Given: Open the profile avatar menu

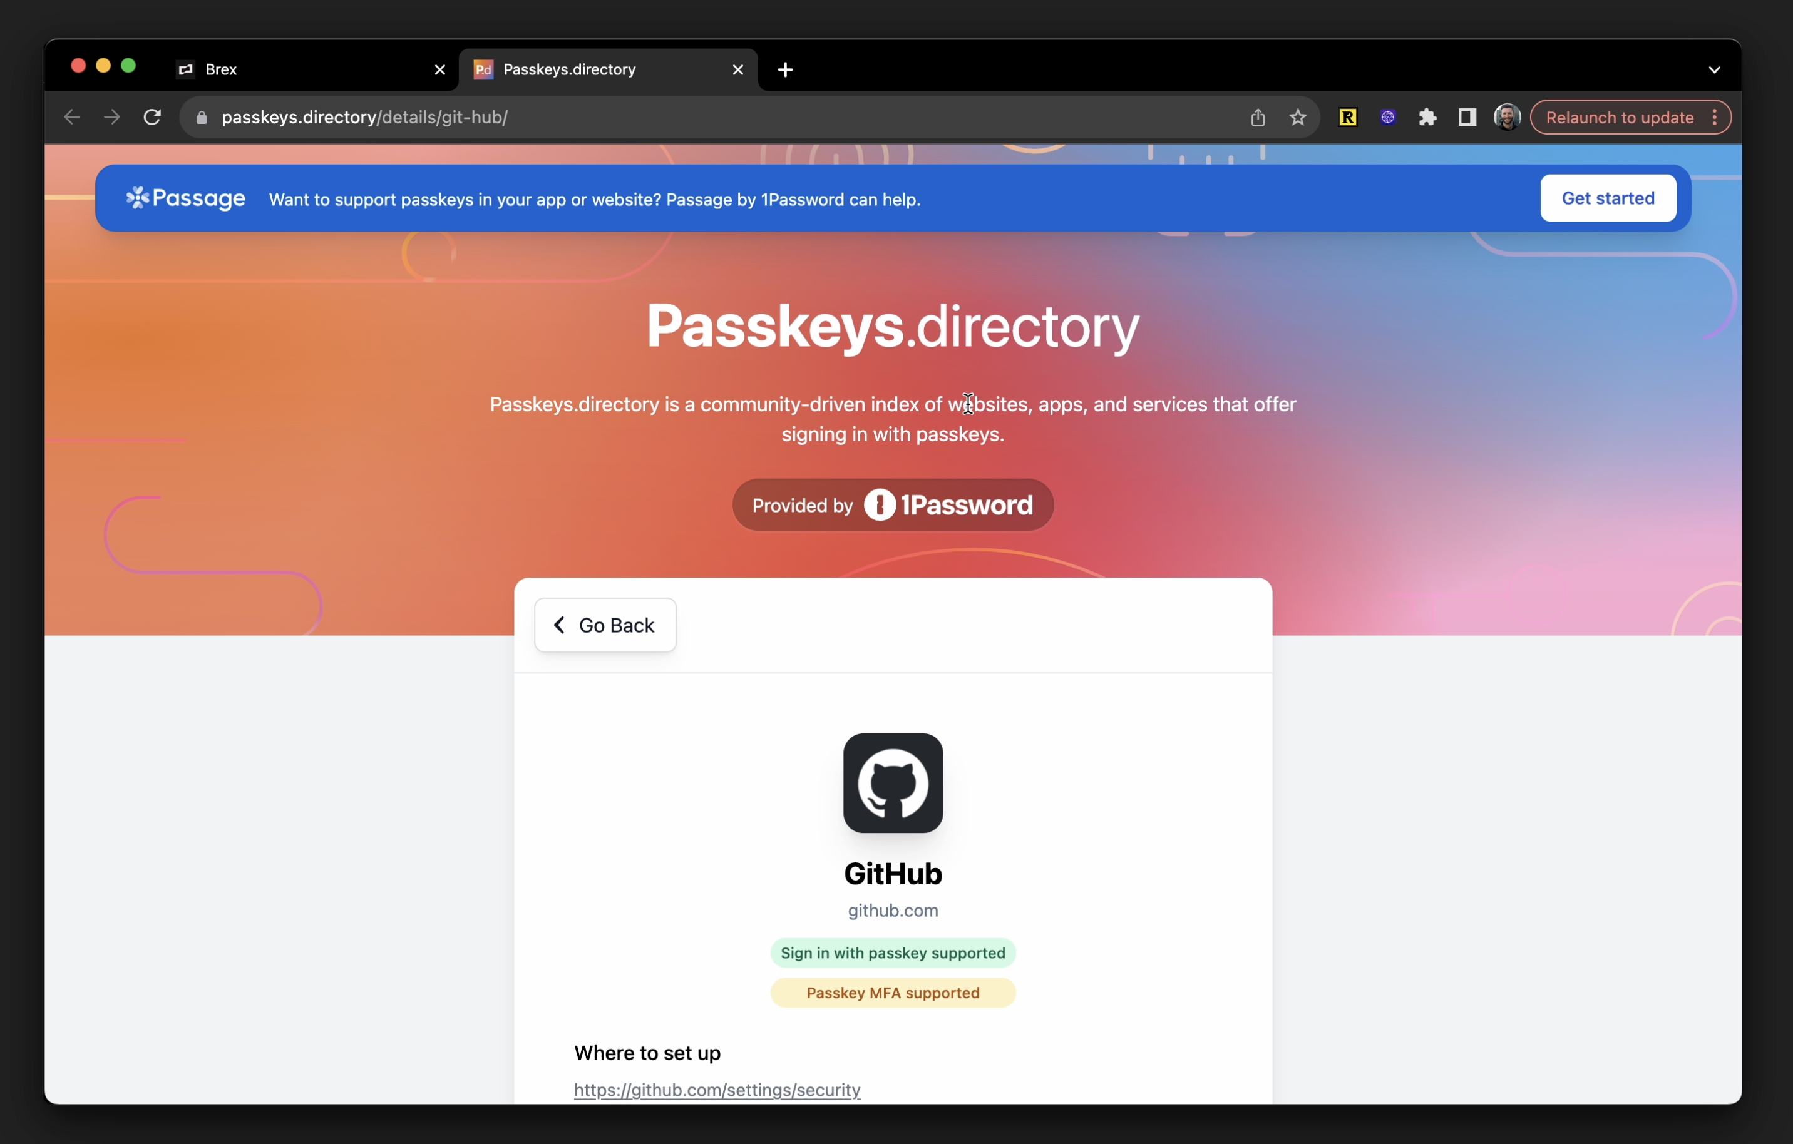Looking at the screenshot, I should pyautogui.click(x=1507, y=118).
